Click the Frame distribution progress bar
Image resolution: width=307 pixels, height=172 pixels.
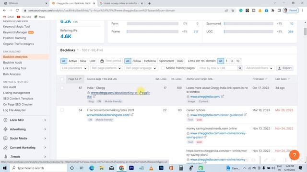pyautogui.click(x=153, y=32)
